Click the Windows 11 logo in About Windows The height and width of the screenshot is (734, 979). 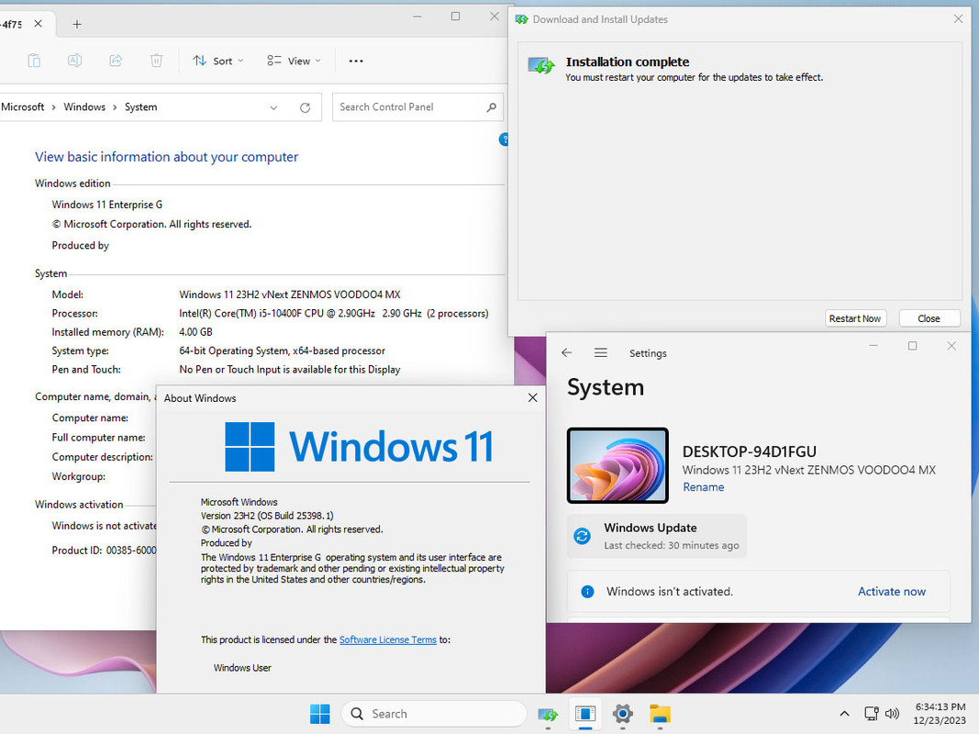tap(359, 446)
